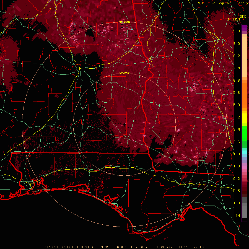249x249 pixels.
Task: Click the black radar site dot at center
Action: (124, 124)
